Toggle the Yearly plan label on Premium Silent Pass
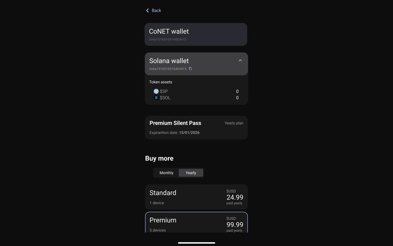 pyautogui.click(x=234, y=123)
